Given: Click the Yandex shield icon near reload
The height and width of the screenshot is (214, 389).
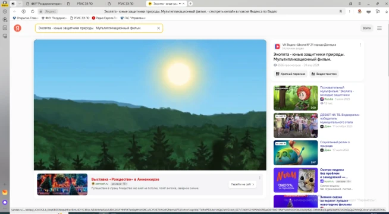Looking at the screenshot, I should (24, 11).
